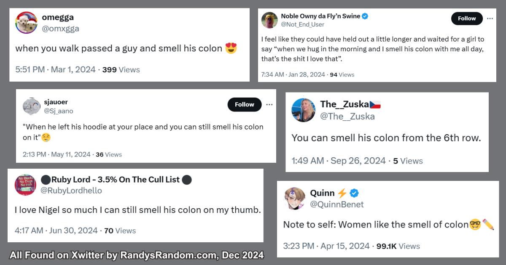Viewport: 506px width, 265px height.
Task: Open the @omxgga handle link
Action: coord(60,29)
